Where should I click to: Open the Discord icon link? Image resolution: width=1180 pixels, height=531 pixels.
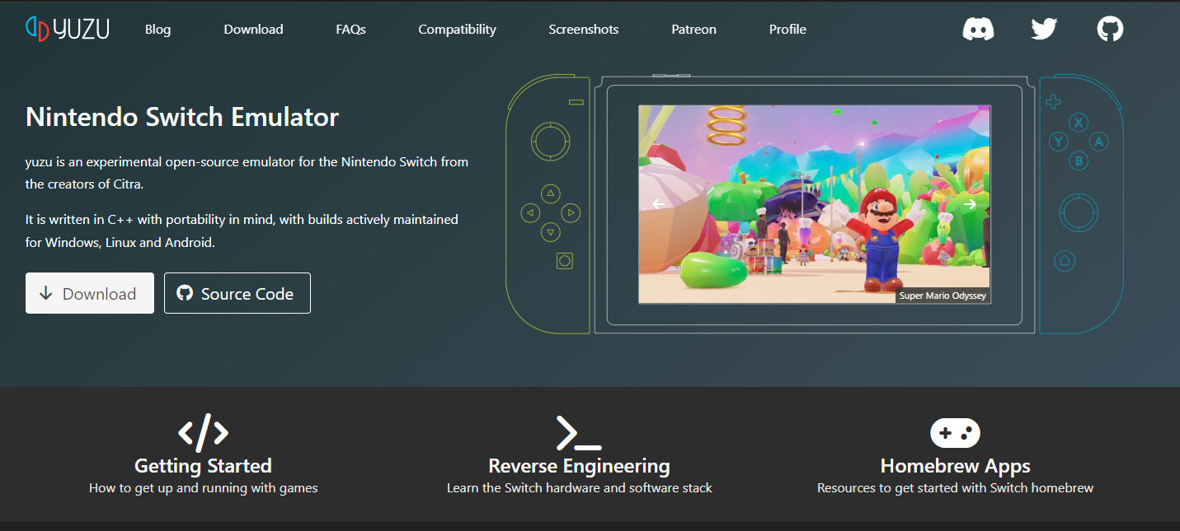978,29
